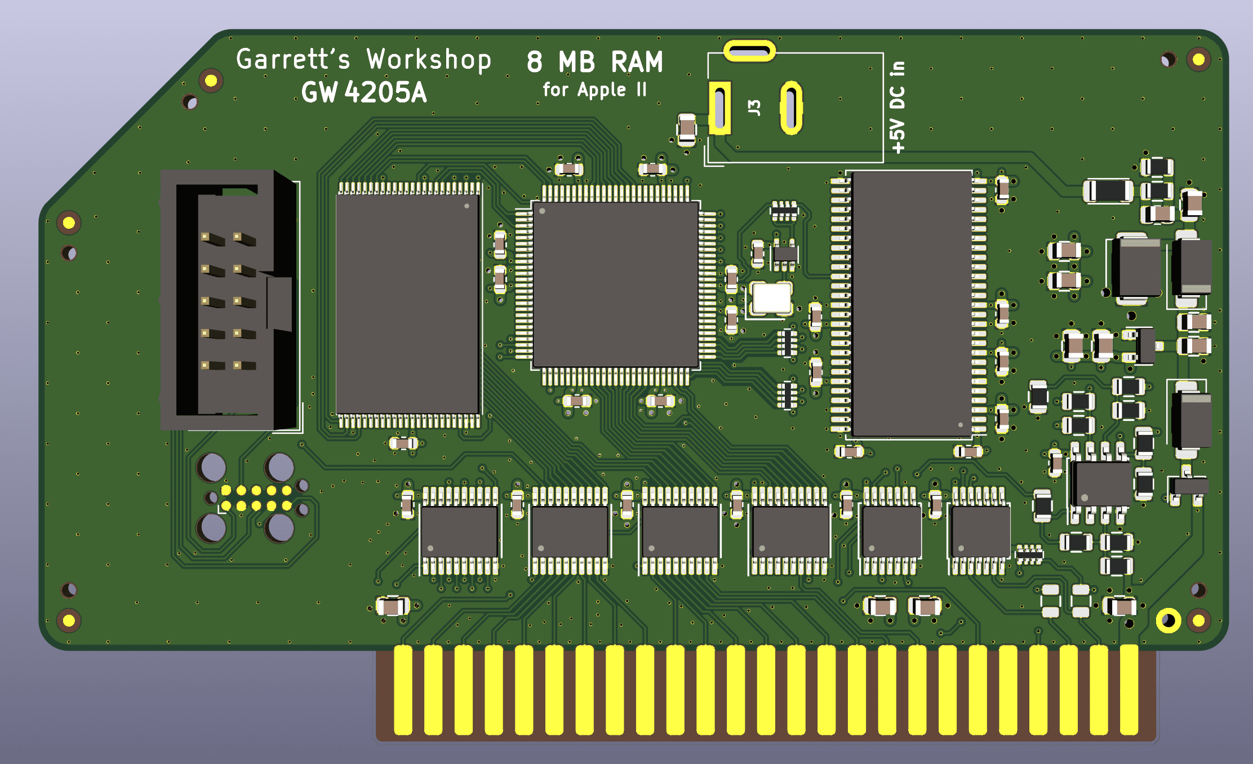Click the yellow ring fiducial marker

coord(1168,620)
